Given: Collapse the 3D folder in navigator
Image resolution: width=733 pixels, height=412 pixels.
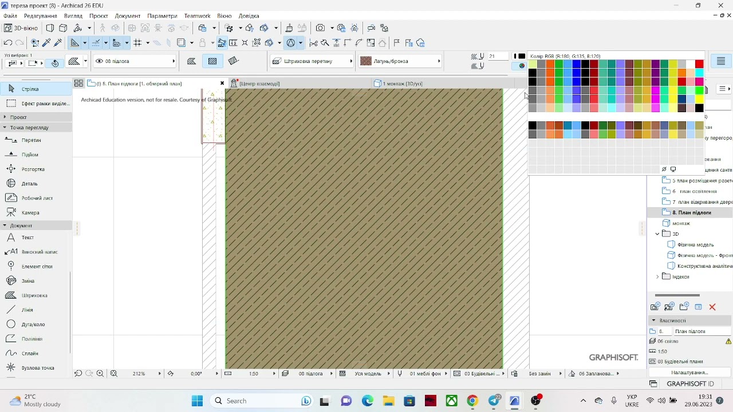Looking at the screenshot, I should 657,234.
